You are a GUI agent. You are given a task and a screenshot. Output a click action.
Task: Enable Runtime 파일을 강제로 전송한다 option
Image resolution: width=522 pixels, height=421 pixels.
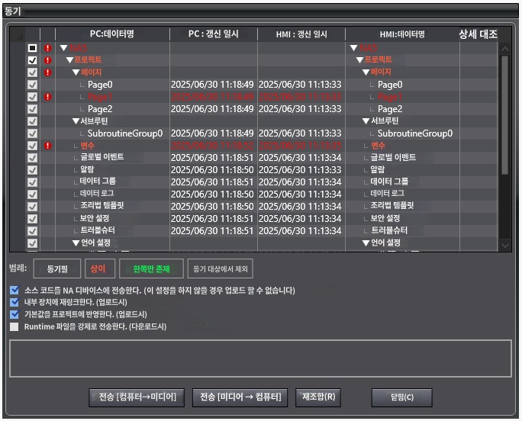(14, 326)
